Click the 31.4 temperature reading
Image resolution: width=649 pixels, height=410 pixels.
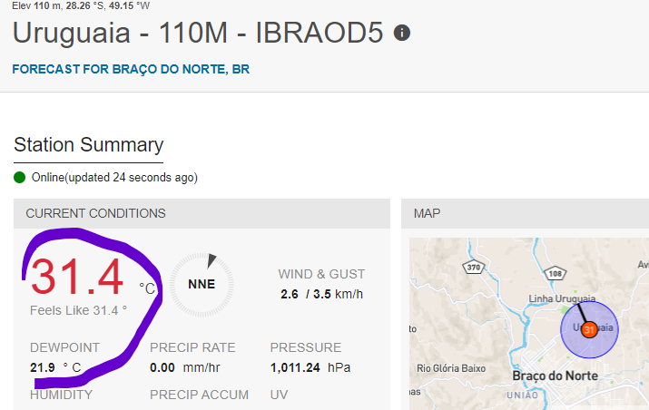tap(77, 277)
